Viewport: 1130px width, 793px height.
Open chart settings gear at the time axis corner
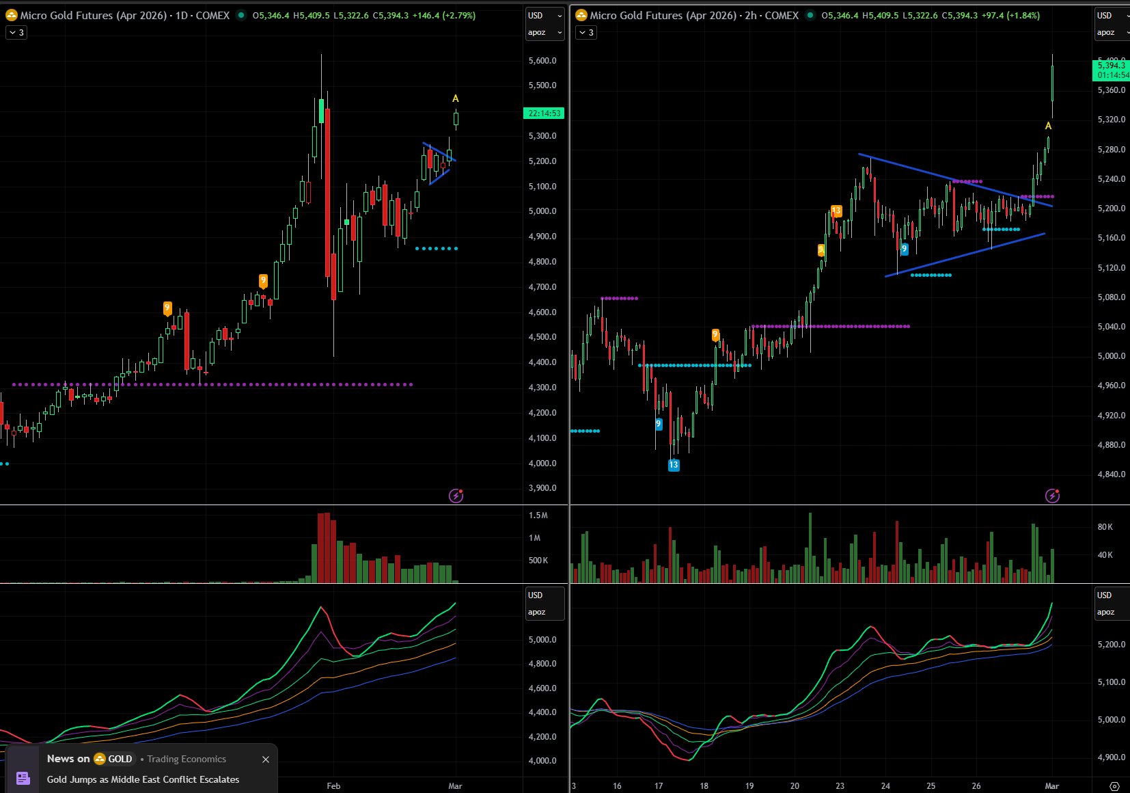tap(1114, 786)
